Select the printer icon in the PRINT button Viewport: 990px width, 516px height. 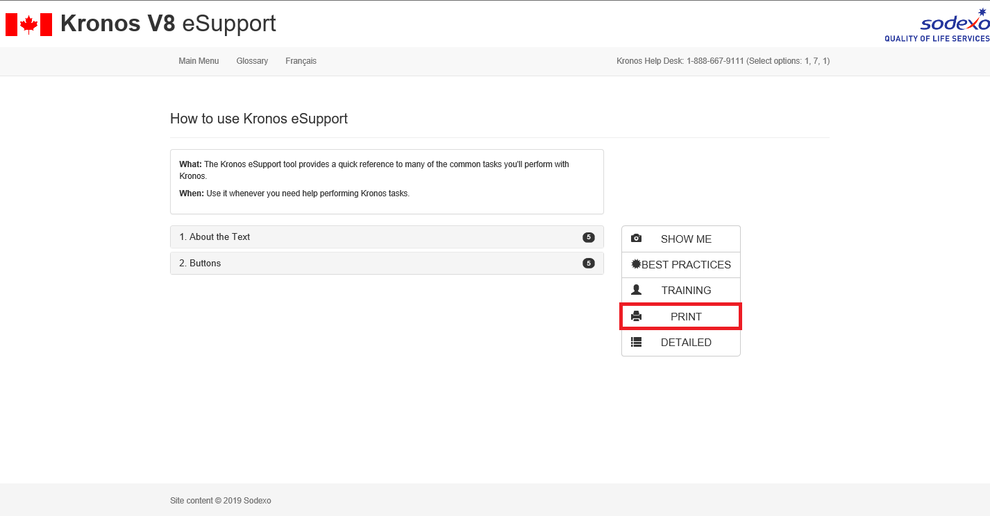click(x=637, y=316)
